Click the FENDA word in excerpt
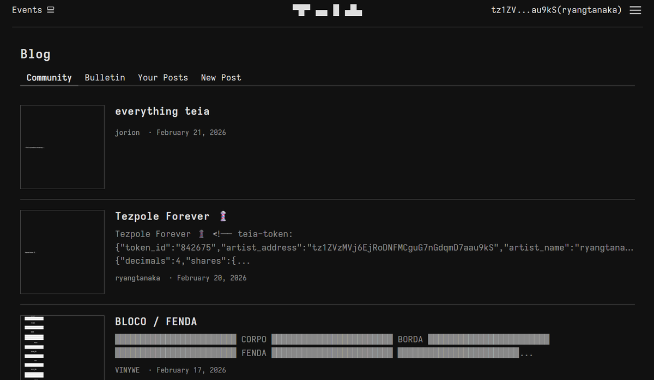Screen dimensions: 654x380 (x=254, y=353)
